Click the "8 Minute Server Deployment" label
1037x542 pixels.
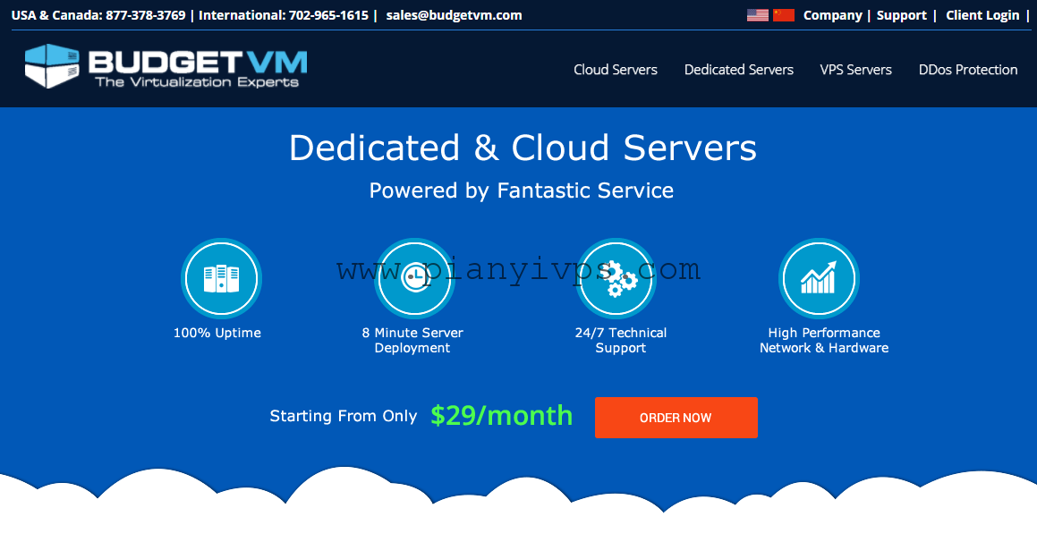click(412, 341)
